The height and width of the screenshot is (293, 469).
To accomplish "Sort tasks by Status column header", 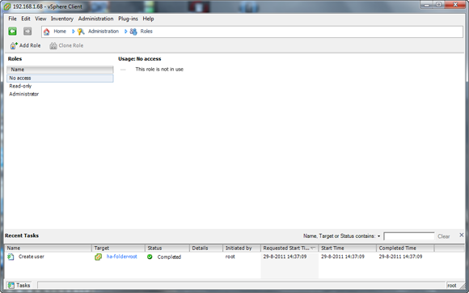I will point(167,248).
